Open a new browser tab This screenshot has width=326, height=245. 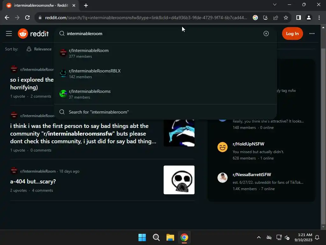(x=86, y=5)
